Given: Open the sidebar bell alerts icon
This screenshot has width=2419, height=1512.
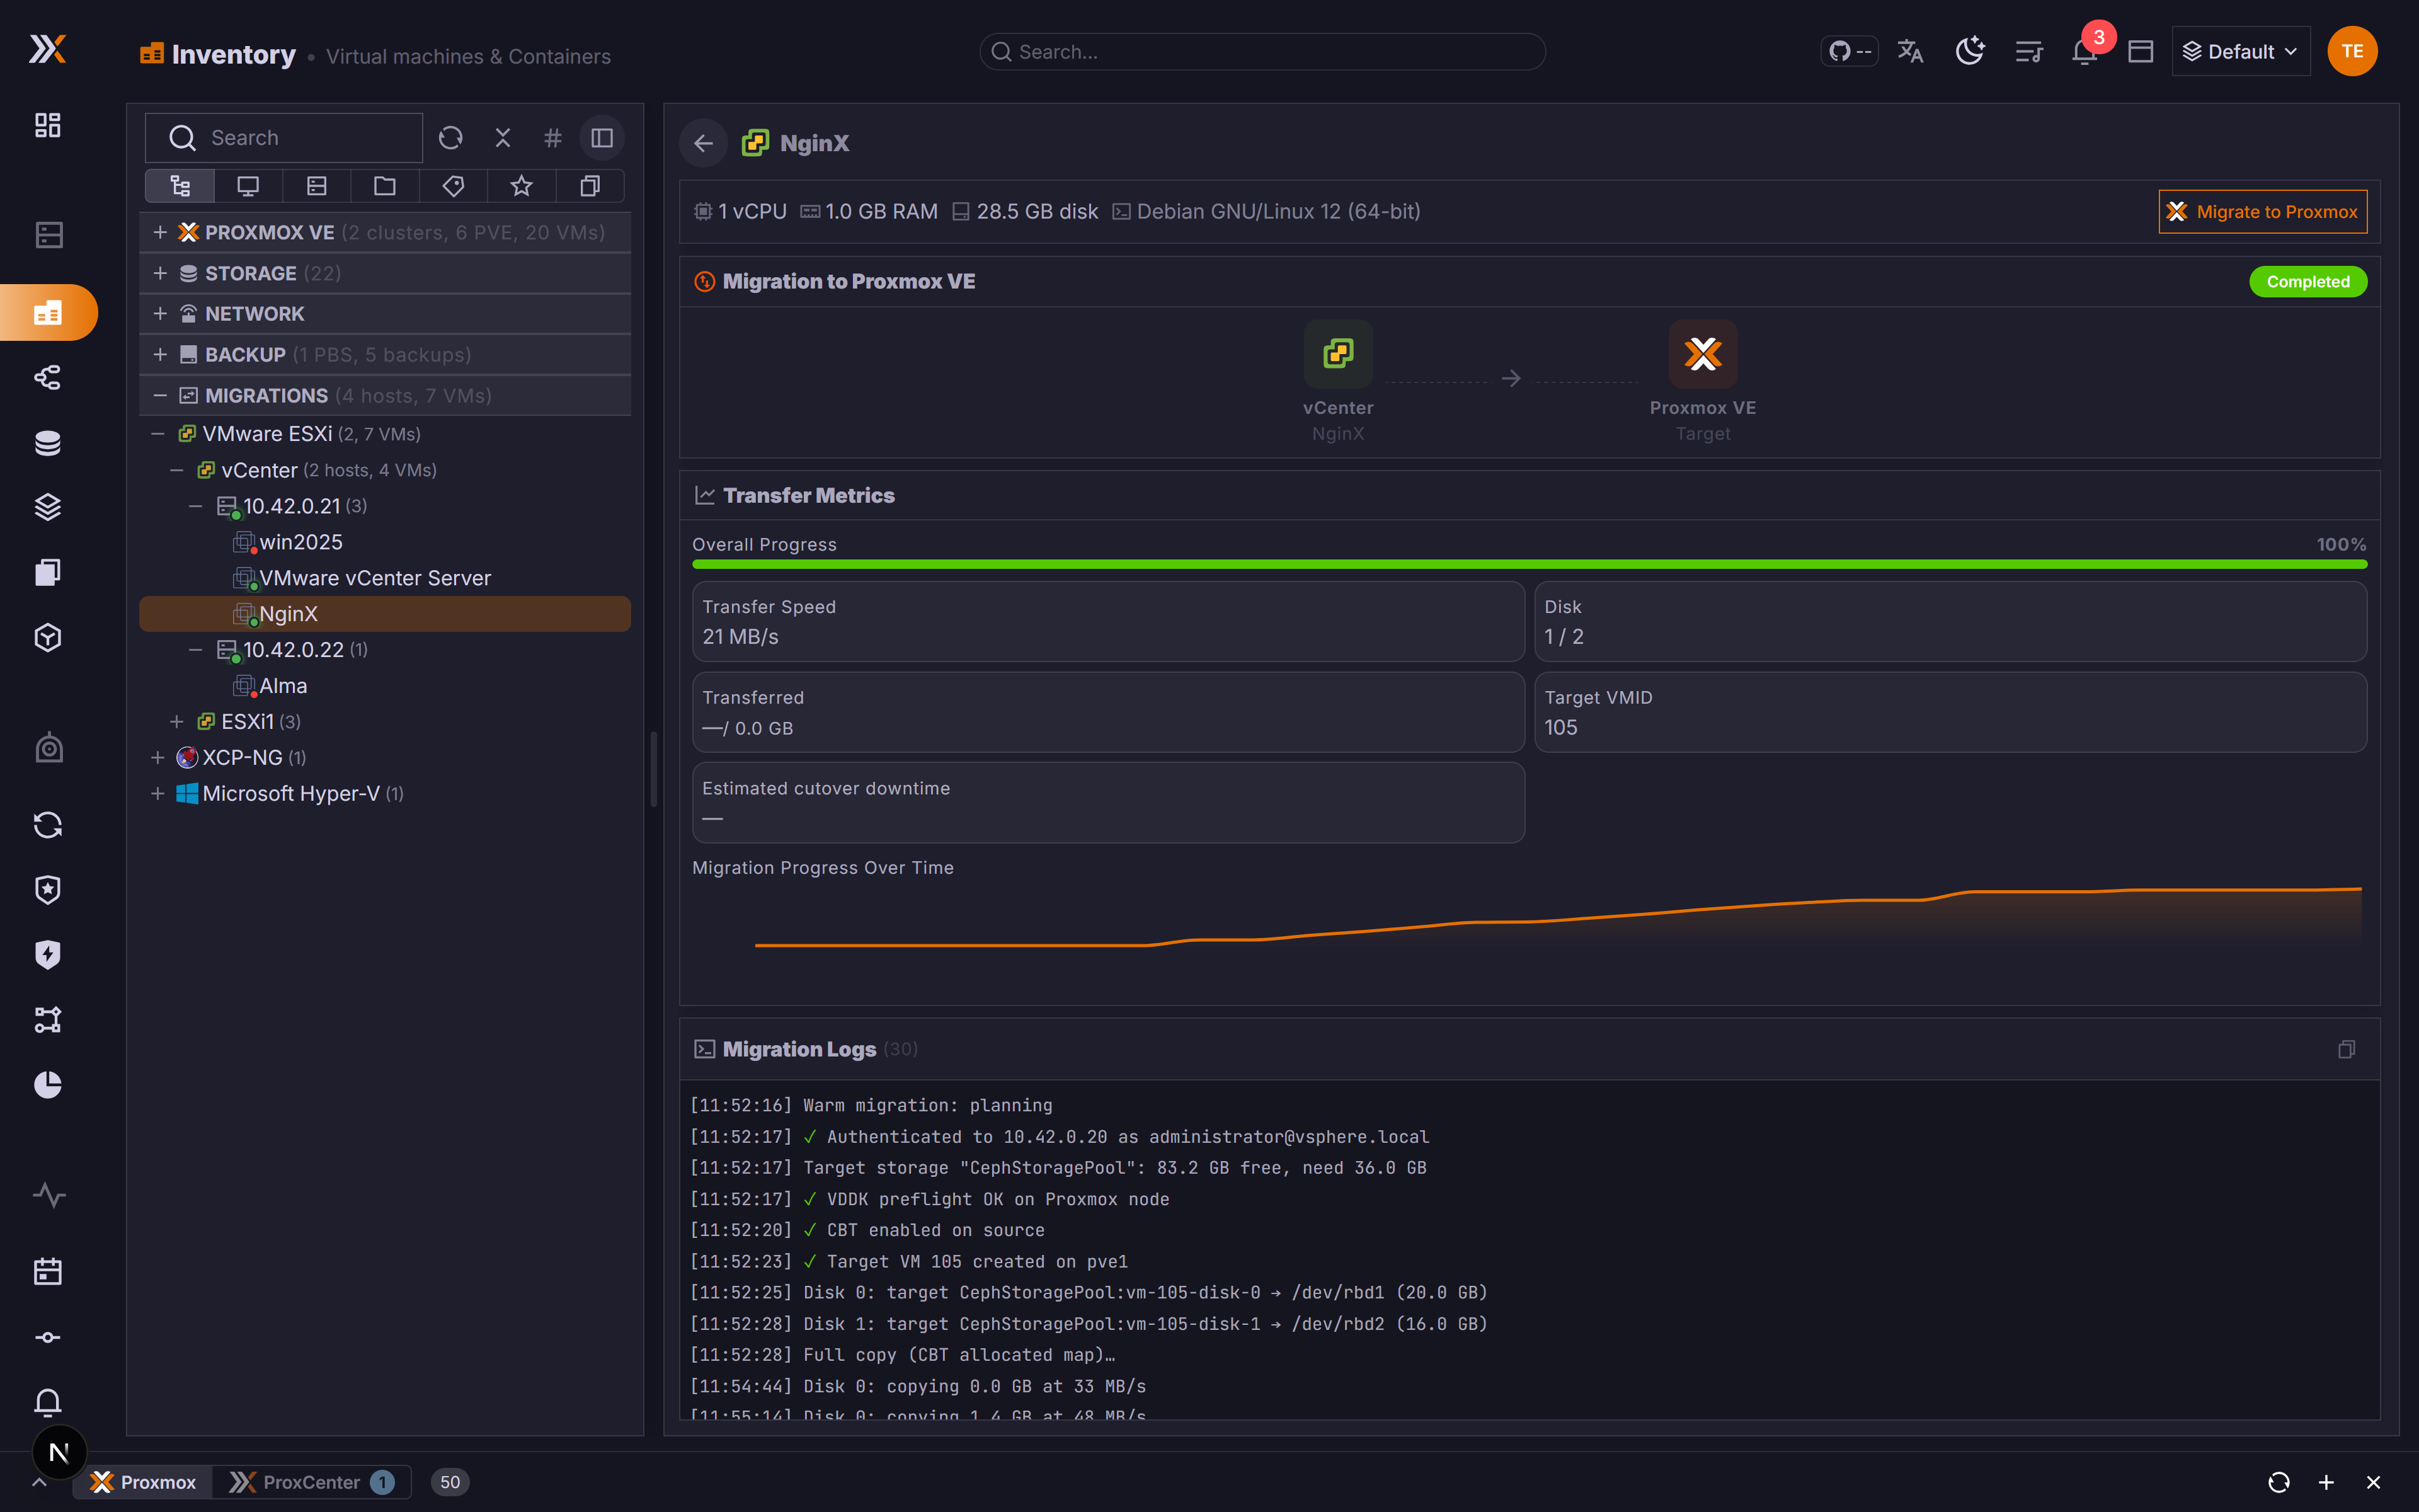Looking at the screenshot, I should [48, 1402].
